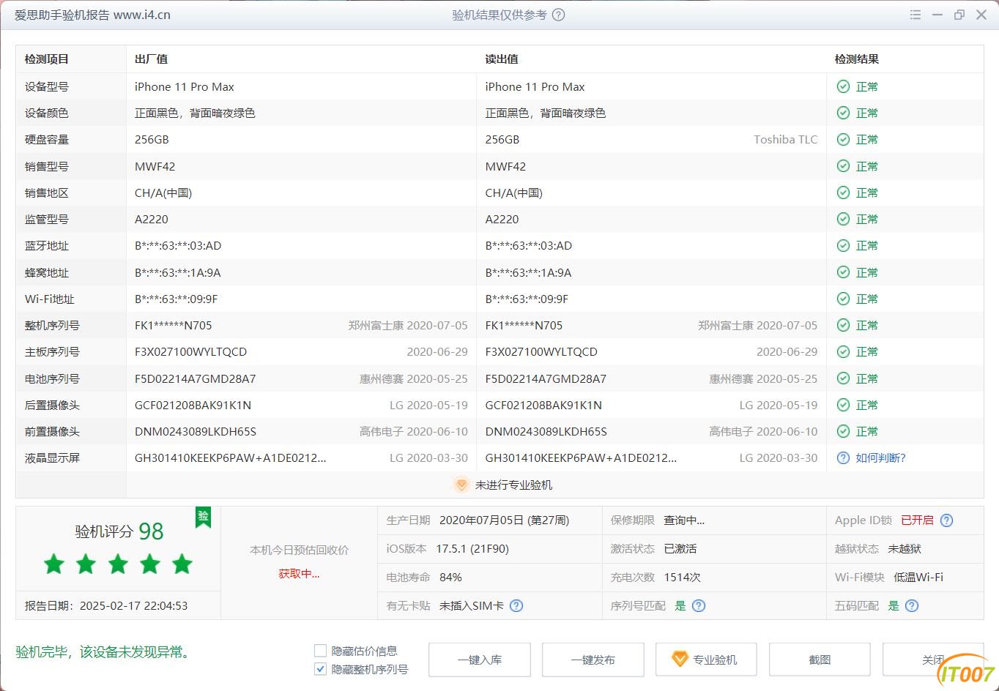Click 检测项目 column header
The image size is (999, 691).
click(x=47, y=59)
